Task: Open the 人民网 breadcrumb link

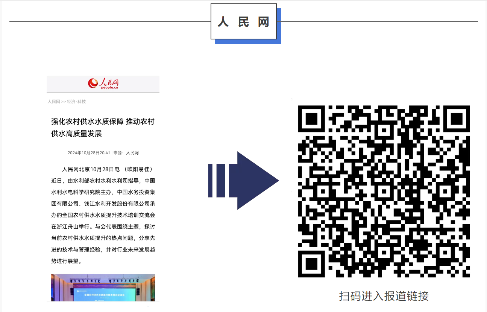Action: [54, 102]
